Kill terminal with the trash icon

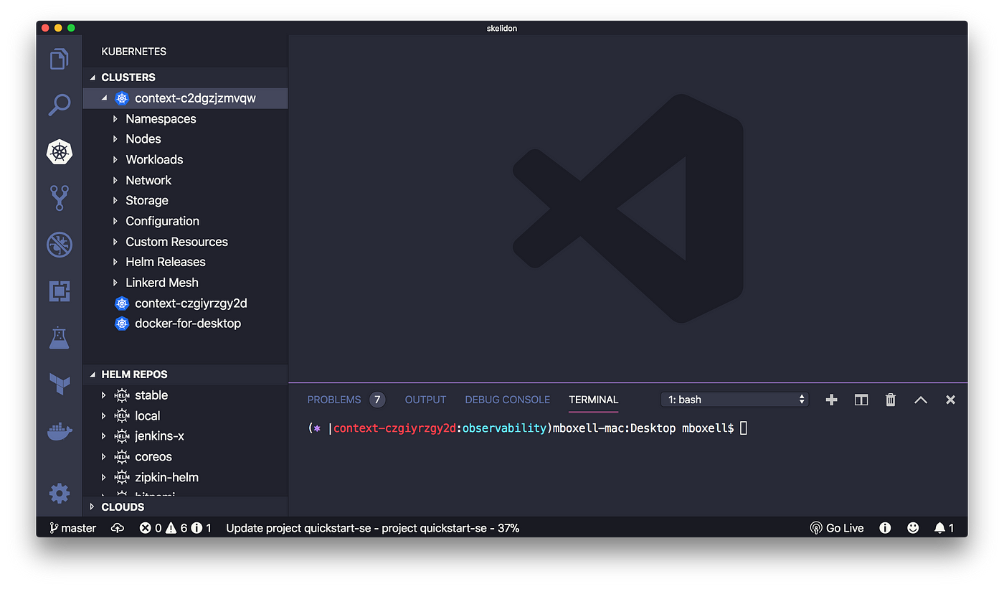pyautogui.click(x=891, y=400)
